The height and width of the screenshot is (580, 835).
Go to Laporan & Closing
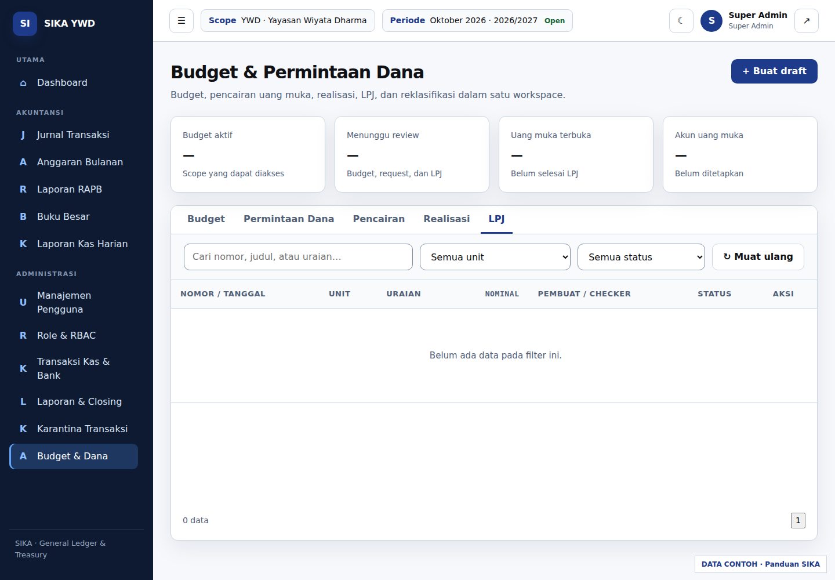(74, 402)
